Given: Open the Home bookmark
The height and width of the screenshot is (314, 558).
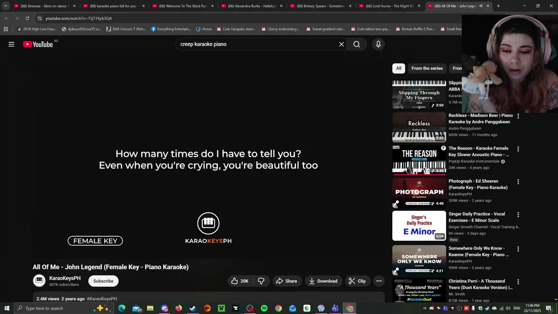Looking at the screenshot, I should (204, 29).
